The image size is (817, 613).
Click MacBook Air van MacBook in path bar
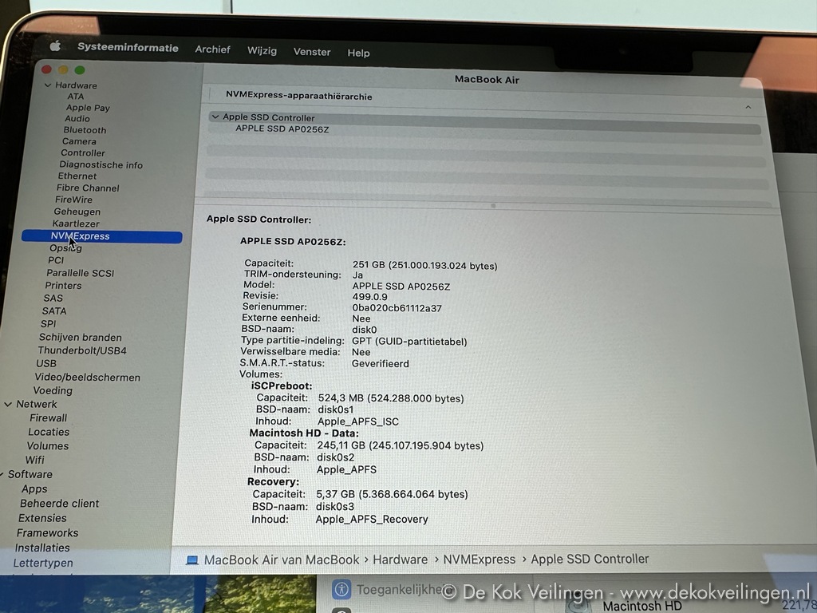(x=282, y=560)
